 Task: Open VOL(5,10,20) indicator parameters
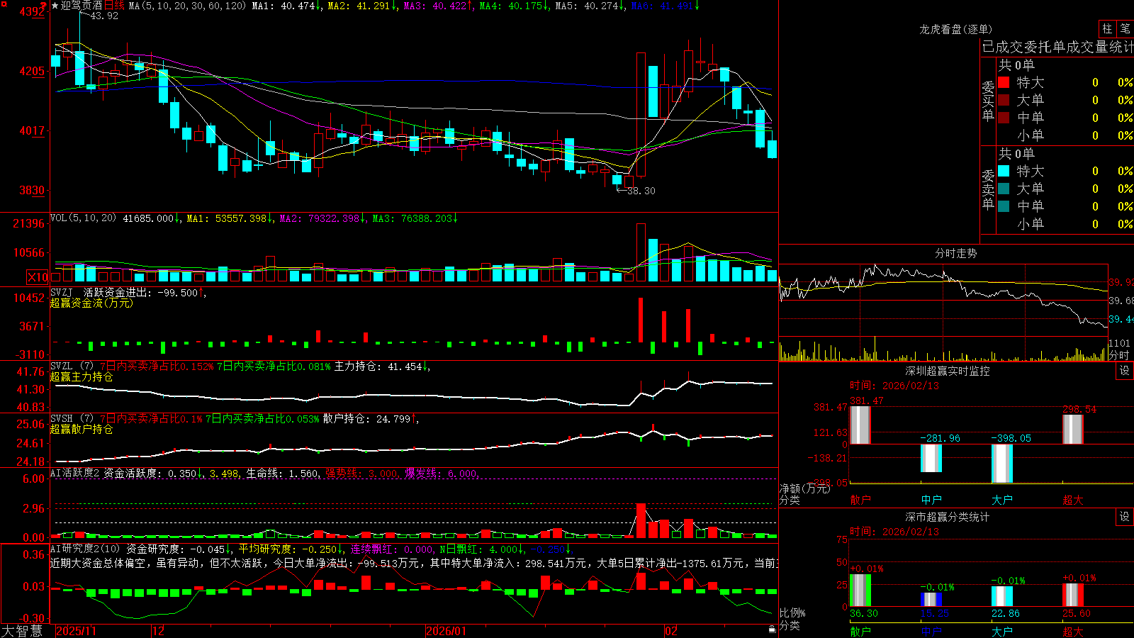(83, 218)
